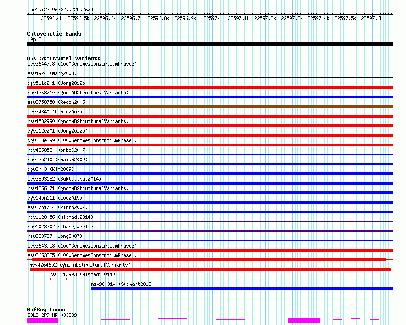Click the red bar under esv34340
This screenshot has height=325, width=406.
pyautogui.click(x=210, y=116)
